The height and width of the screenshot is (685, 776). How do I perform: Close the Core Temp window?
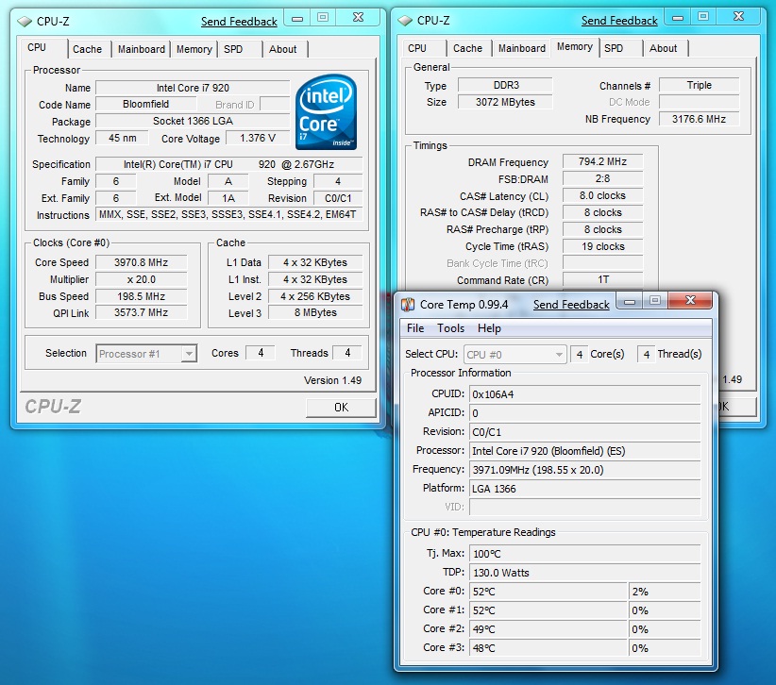tap(690, 301)
